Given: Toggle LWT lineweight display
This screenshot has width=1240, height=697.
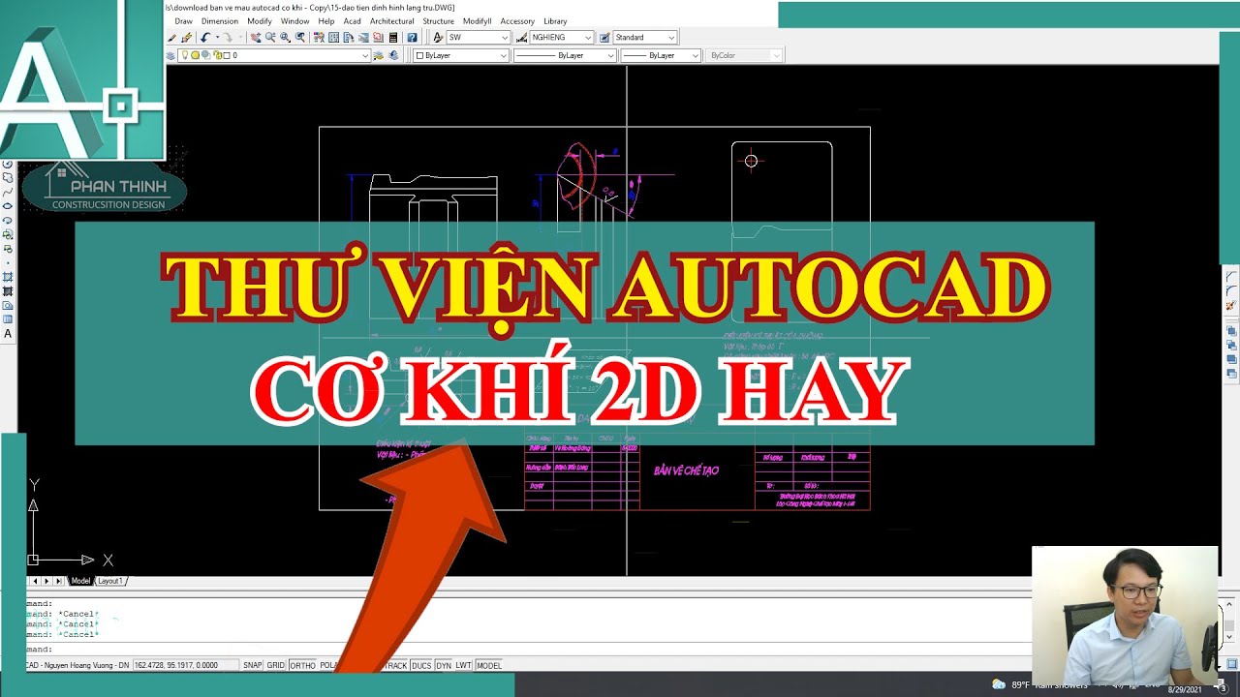Looking at the screenshot, I should point(464,665).
